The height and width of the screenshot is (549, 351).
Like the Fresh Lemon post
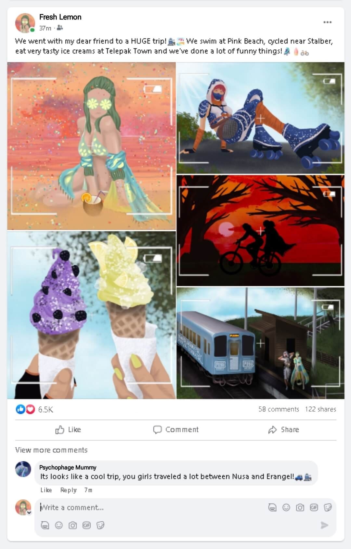(x=68, y=429)
